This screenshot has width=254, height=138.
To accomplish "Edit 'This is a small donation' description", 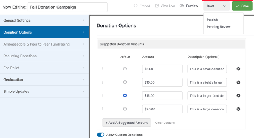I will click(x=207, y=69).
